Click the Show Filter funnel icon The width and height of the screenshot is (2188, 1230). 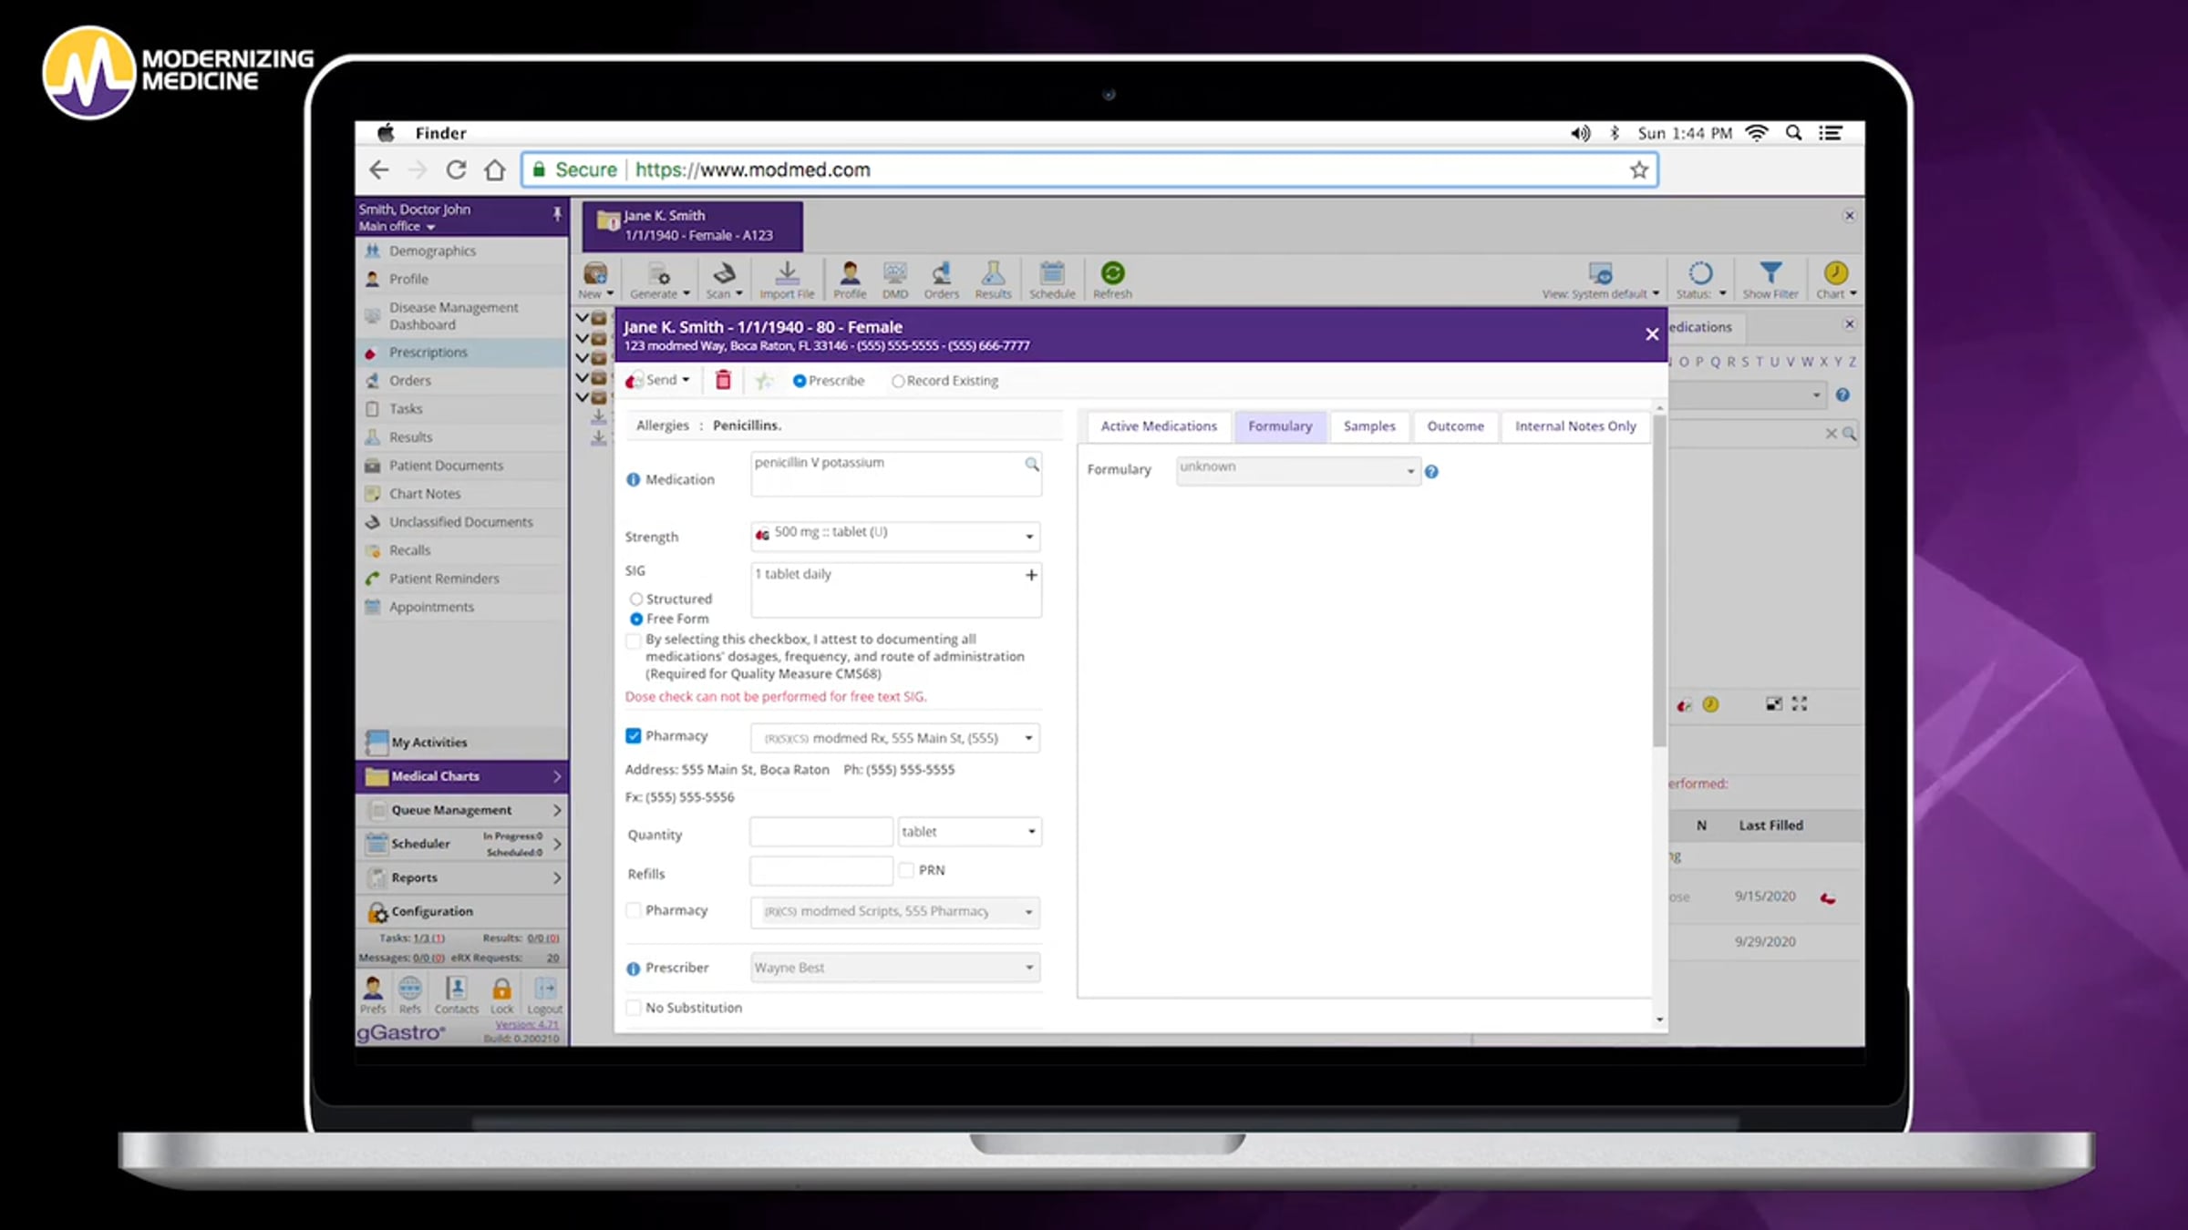1770,274
